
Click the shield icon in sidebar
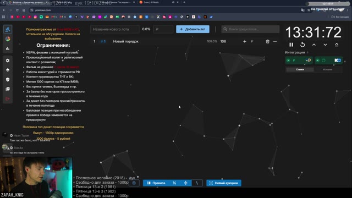point(8,79)
